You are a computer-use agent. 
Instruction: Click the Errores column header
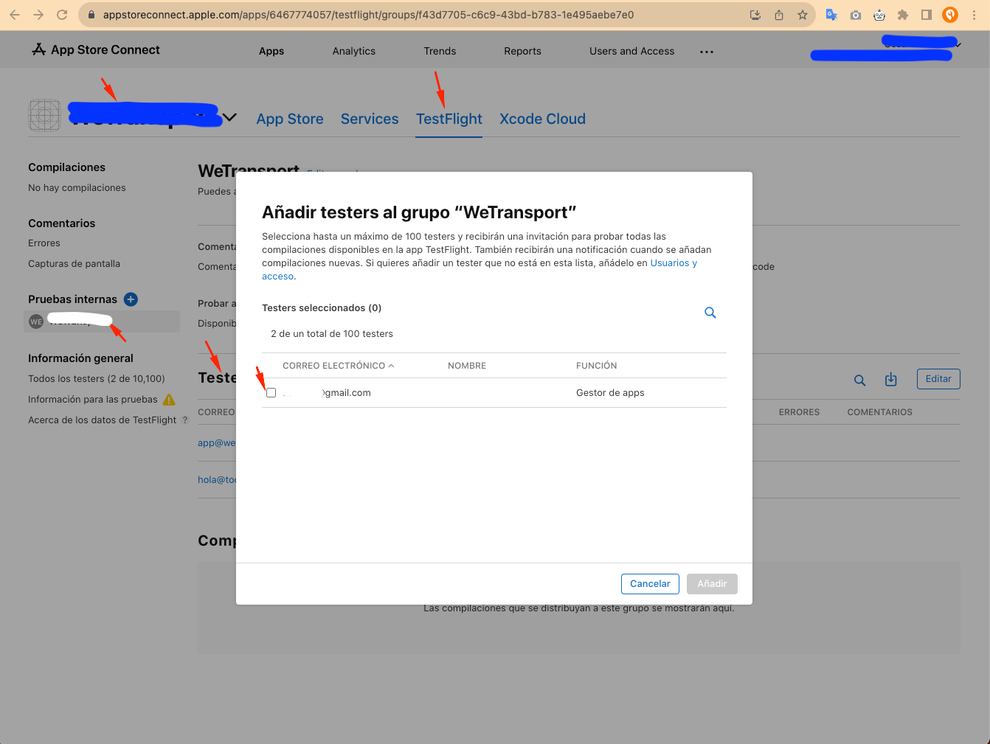(x=799, y=412)
